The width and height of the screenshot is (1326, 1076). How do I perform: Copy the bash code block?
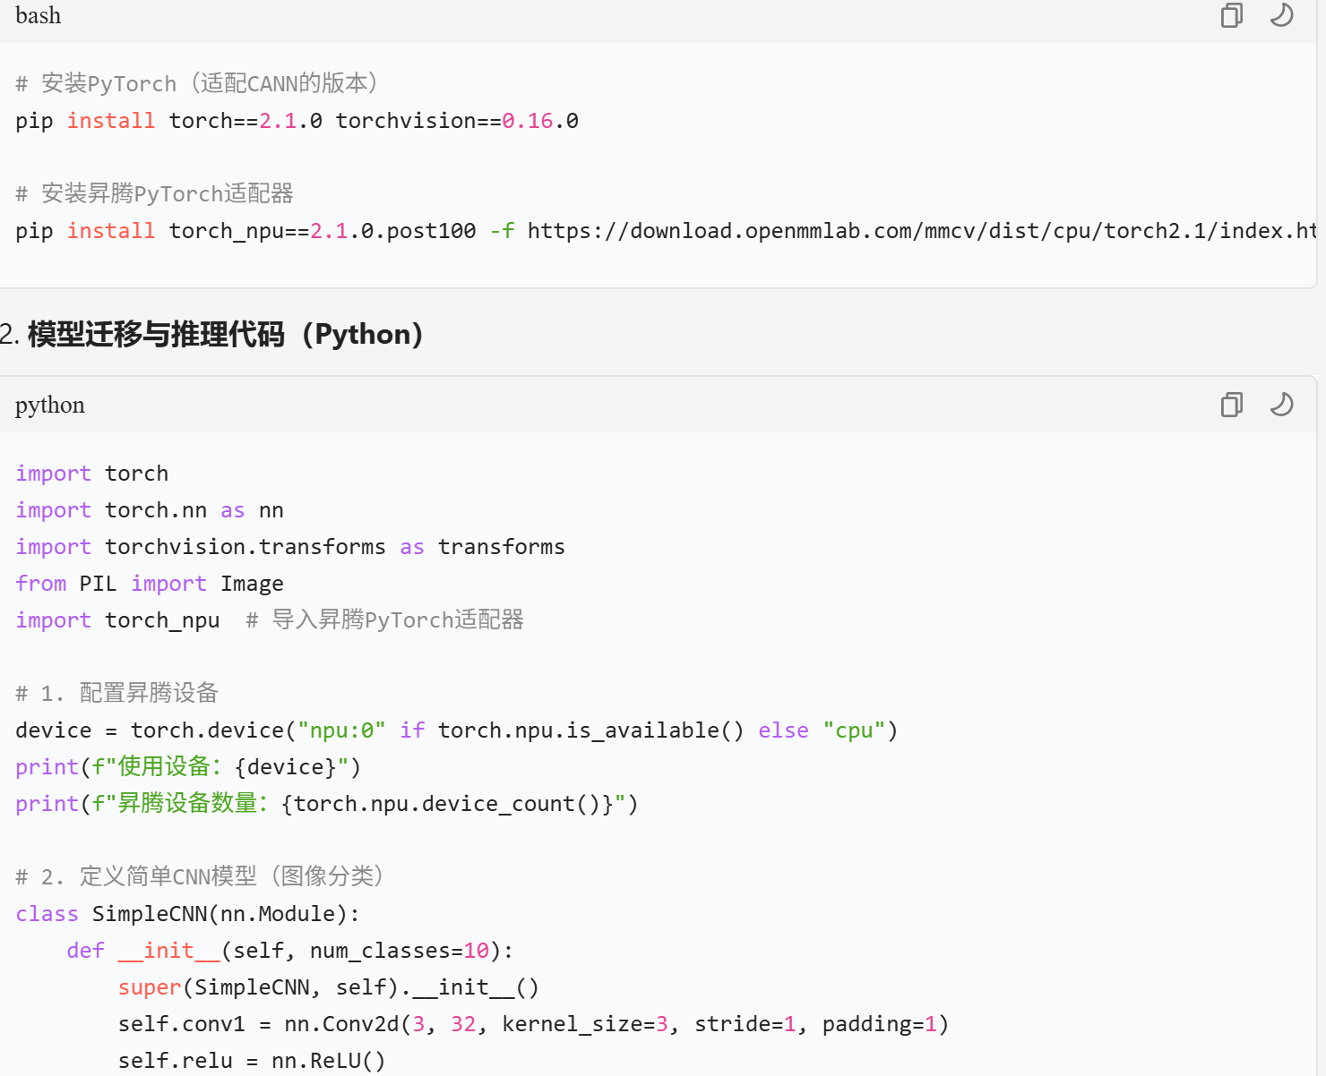1232,15
